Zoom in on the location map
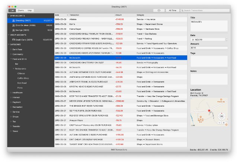237x162 pixels. pyautogui.click(x=224, y=123)
